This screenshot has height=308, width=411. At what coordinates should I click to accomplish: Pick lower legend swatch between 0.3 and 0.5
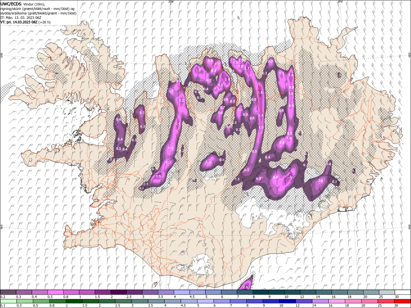pyautogui.click(x=25, y=301)
